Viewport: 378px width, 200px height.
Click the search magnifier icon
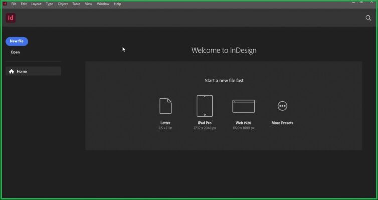point(368,18)
